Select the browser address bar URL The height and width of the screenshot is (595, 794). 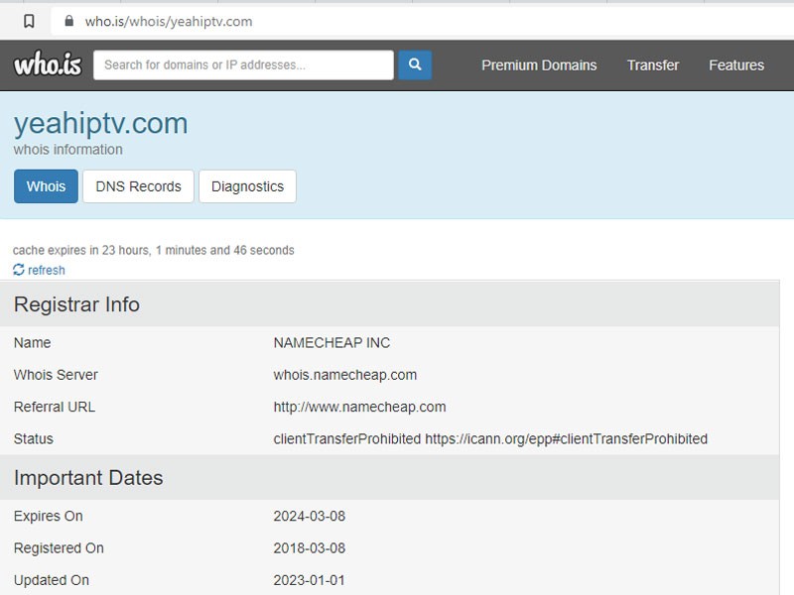pyautogui.click(x=169, y=21)
